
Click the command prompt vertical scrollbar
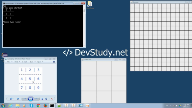(84, 26)
